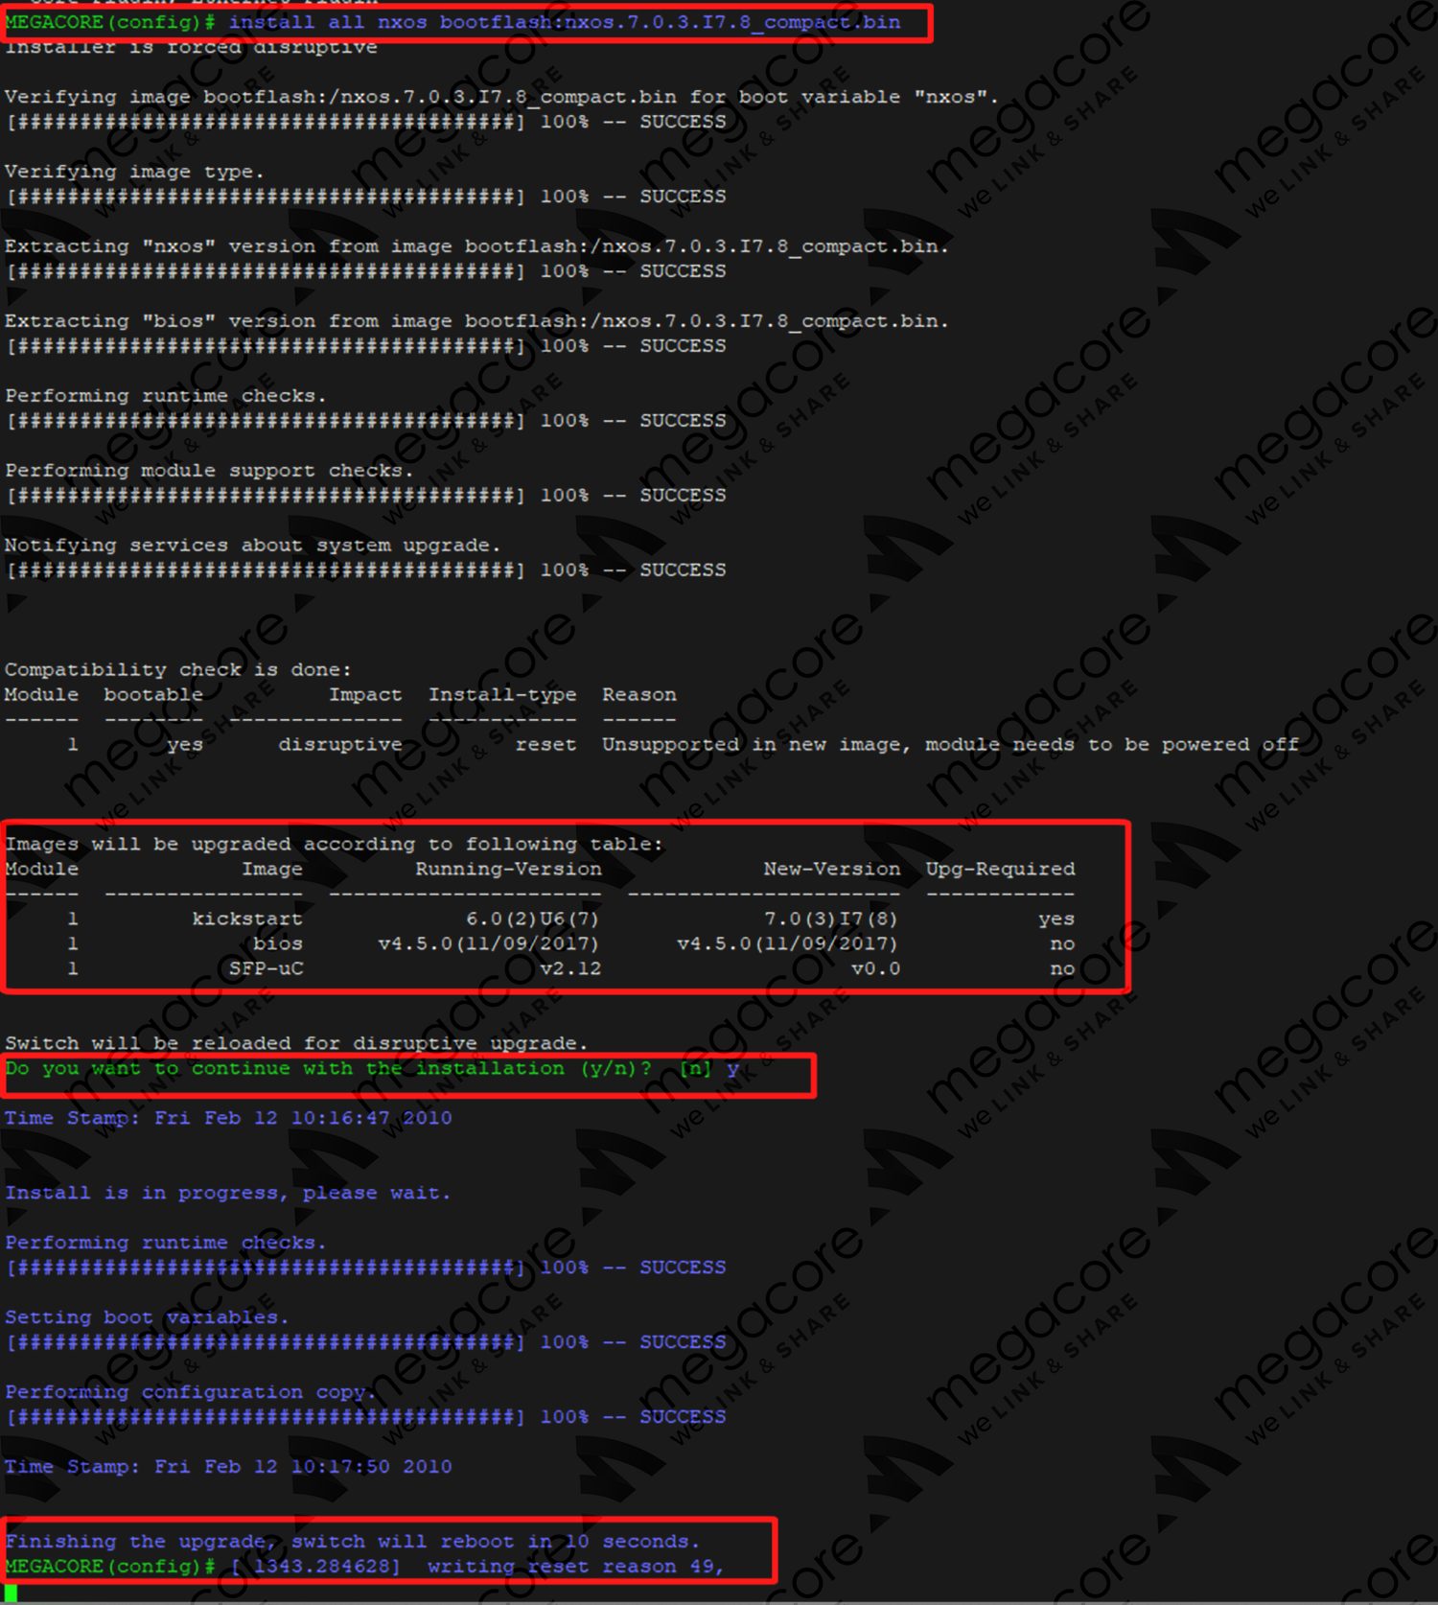This screenshot has width=1438, height=1605.
Task: Click the "Upg-Required" column header
Action: (x=1000, y=870)
